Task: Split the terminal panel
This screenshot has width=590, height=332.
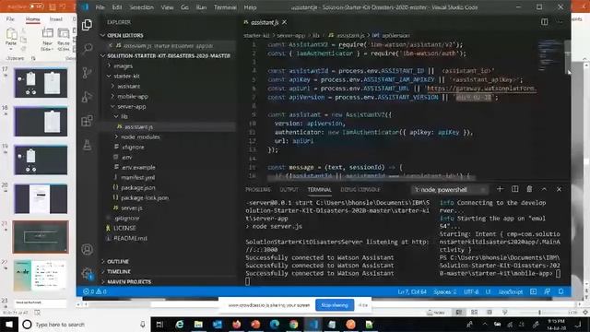Action: click(514, 189)
